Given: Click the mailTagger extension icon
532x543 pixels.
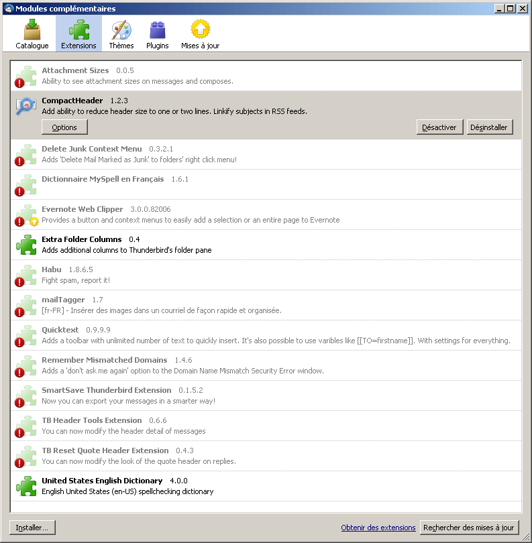Looking at the screenshot, I should click(26, 306).
